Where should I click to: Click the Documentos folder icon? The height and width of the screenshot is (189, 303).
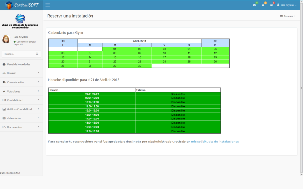click(4, 127)
